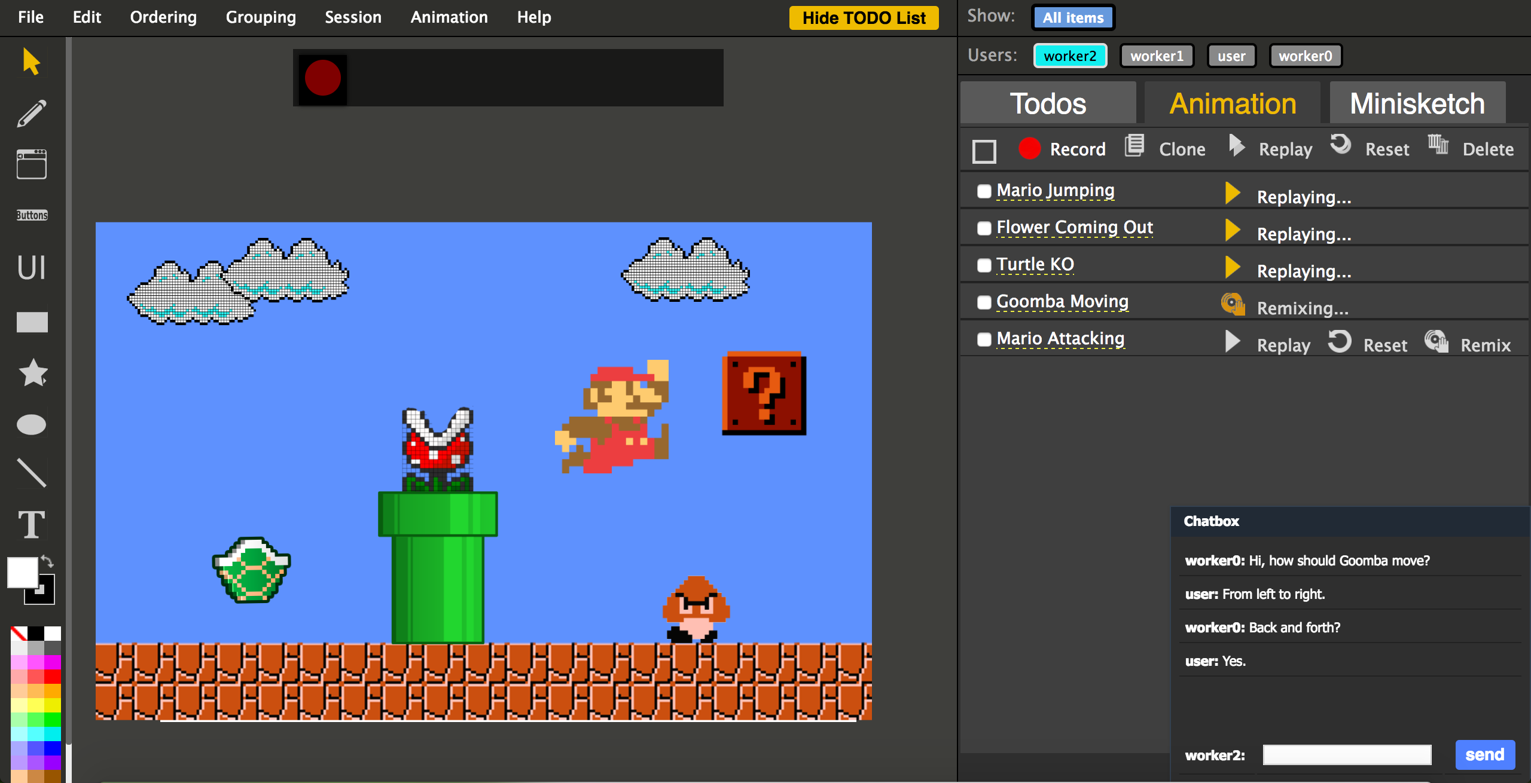Check the Flower Coming Out checkbox
The height and width of the screenshot is (783, 1531).
click(984, 228)
